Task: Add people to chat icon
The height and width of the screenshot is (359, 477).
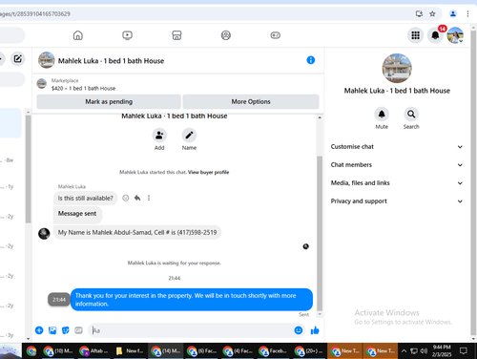Action: tap(159, 136)
